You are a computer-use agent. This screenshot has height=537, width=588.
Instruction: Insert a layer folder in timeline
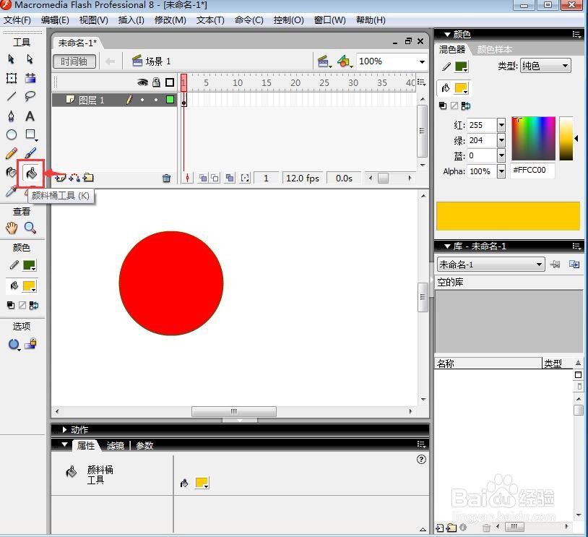(88, 178)
